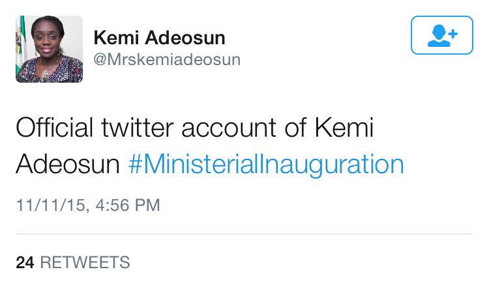Image resolution: width=489 pixels, height=289 pixels.
Task: Open the @Mrskemiadeosun handle
Action: coord(168,60)
